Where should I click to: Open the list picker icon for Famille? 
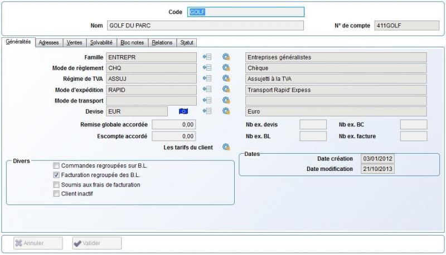coord(207,57)
